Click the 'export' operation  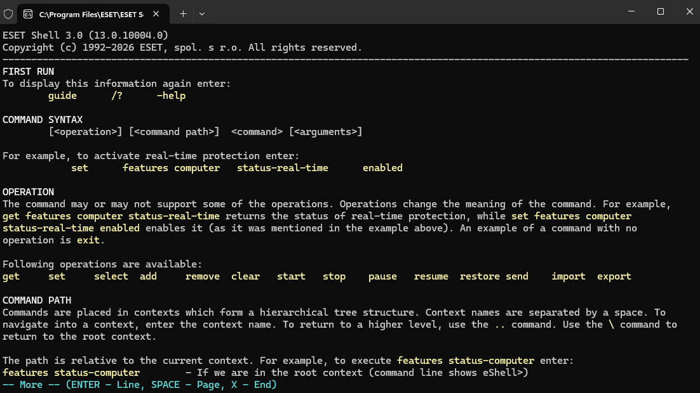614,276
